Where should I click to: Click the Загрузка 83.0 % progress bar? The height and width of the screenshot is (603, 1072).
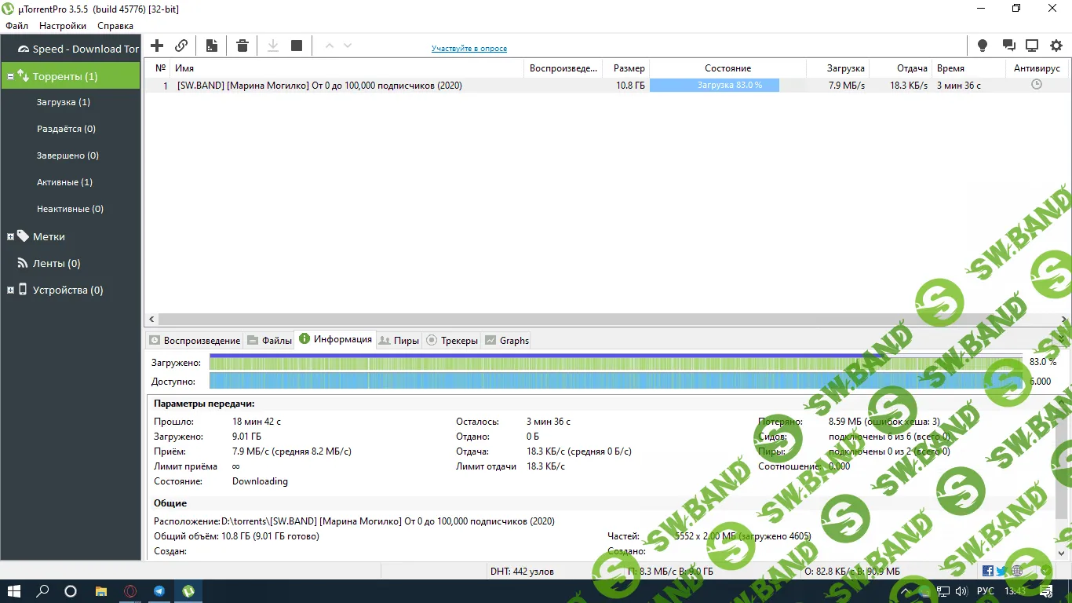714,86
